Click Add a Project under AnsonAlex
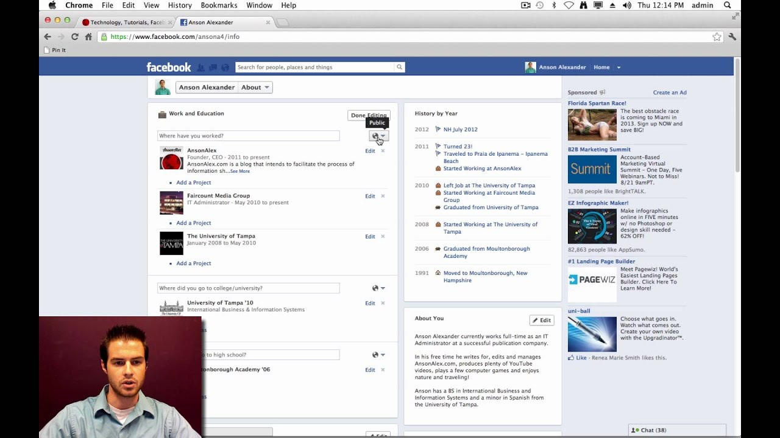 coord(194,182)
